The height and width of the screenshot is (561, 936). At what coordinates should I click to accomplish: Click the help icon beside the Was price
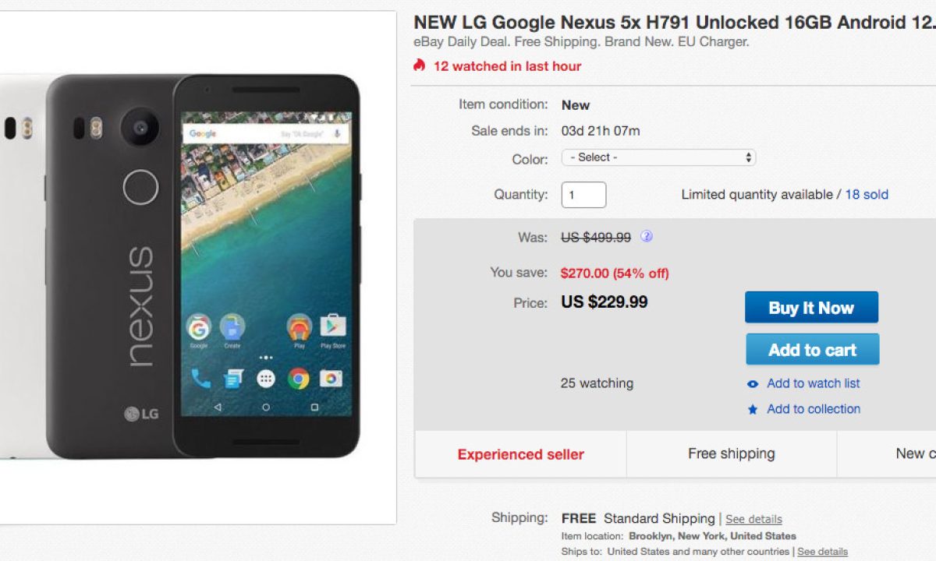pyautogui.click(x=647, y=236)
